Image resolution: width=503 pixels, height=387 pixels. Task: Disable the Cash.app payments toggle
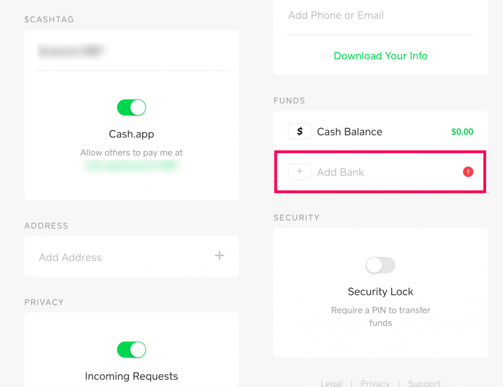(x=131, y=107)
